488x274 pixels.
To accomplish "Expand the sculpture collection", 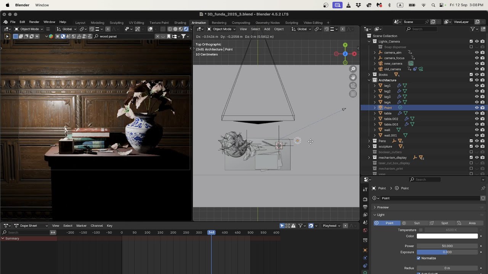I will tap(369, 147).
